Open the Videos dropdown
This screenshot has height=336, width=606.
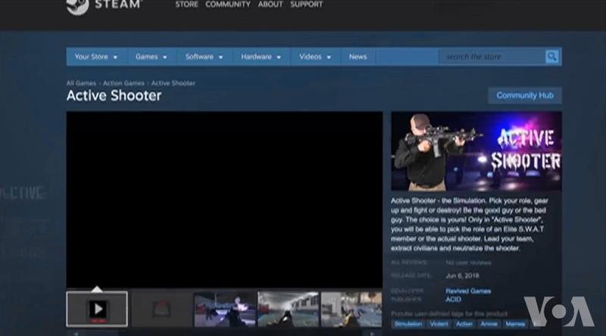314,57
